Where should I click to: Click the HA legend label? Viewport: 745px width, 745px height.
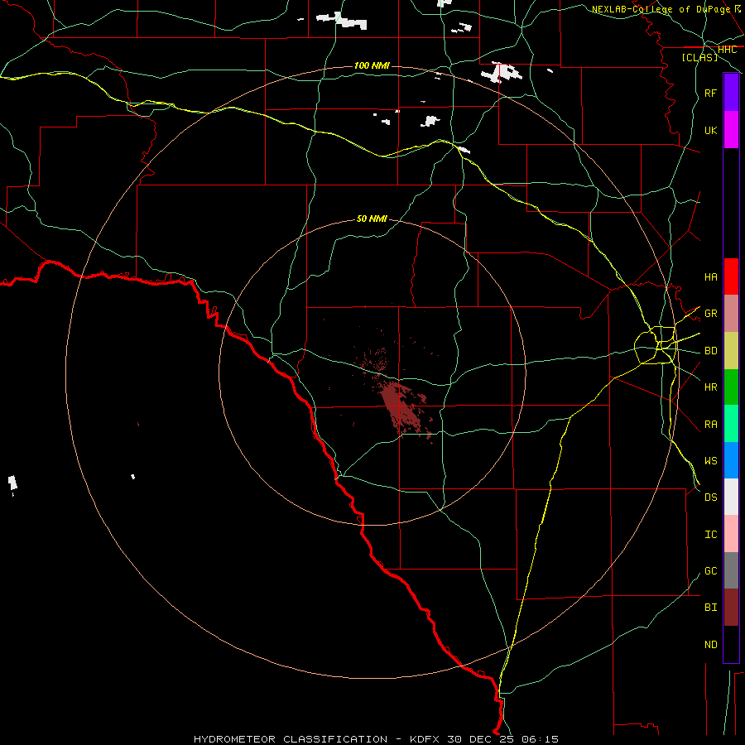tap(711, 276)
